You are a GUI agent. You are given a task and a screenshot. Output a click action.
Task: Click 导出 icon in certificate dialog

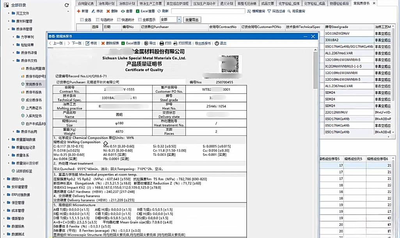click(x=146, y=43)
